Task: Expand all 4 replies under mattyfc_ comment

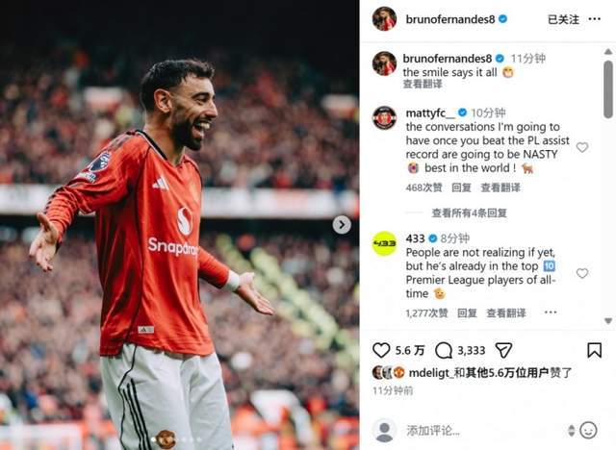Action: (x=469, y=213)
